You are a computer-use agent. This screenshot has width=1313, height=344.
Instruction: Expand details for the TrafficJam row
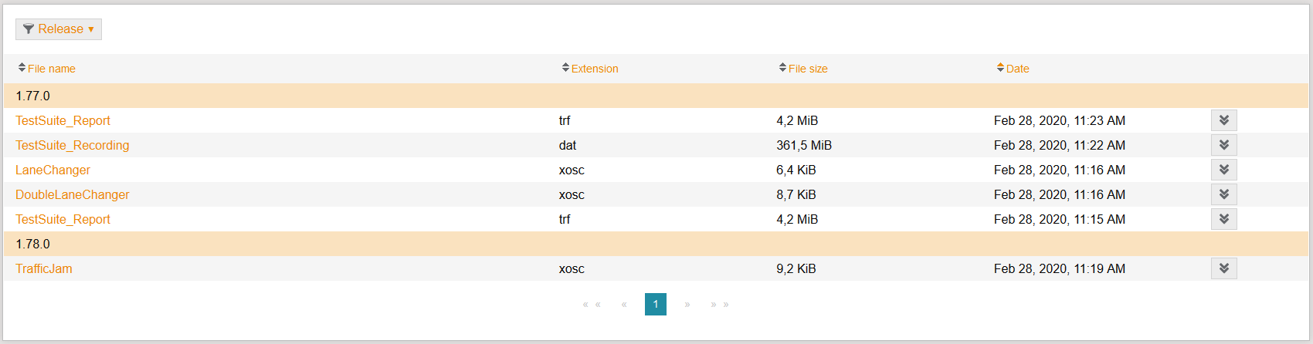point(1224,268)
